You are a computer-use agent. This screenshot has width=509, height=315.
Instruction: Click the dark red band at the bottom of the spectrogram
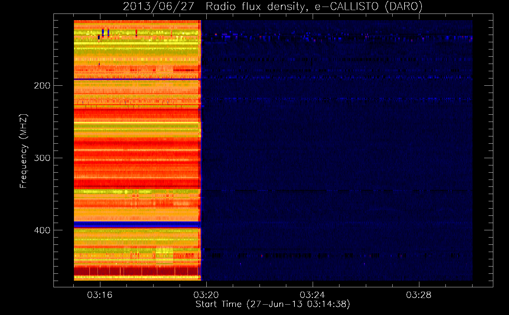click(x=137, y=271)
